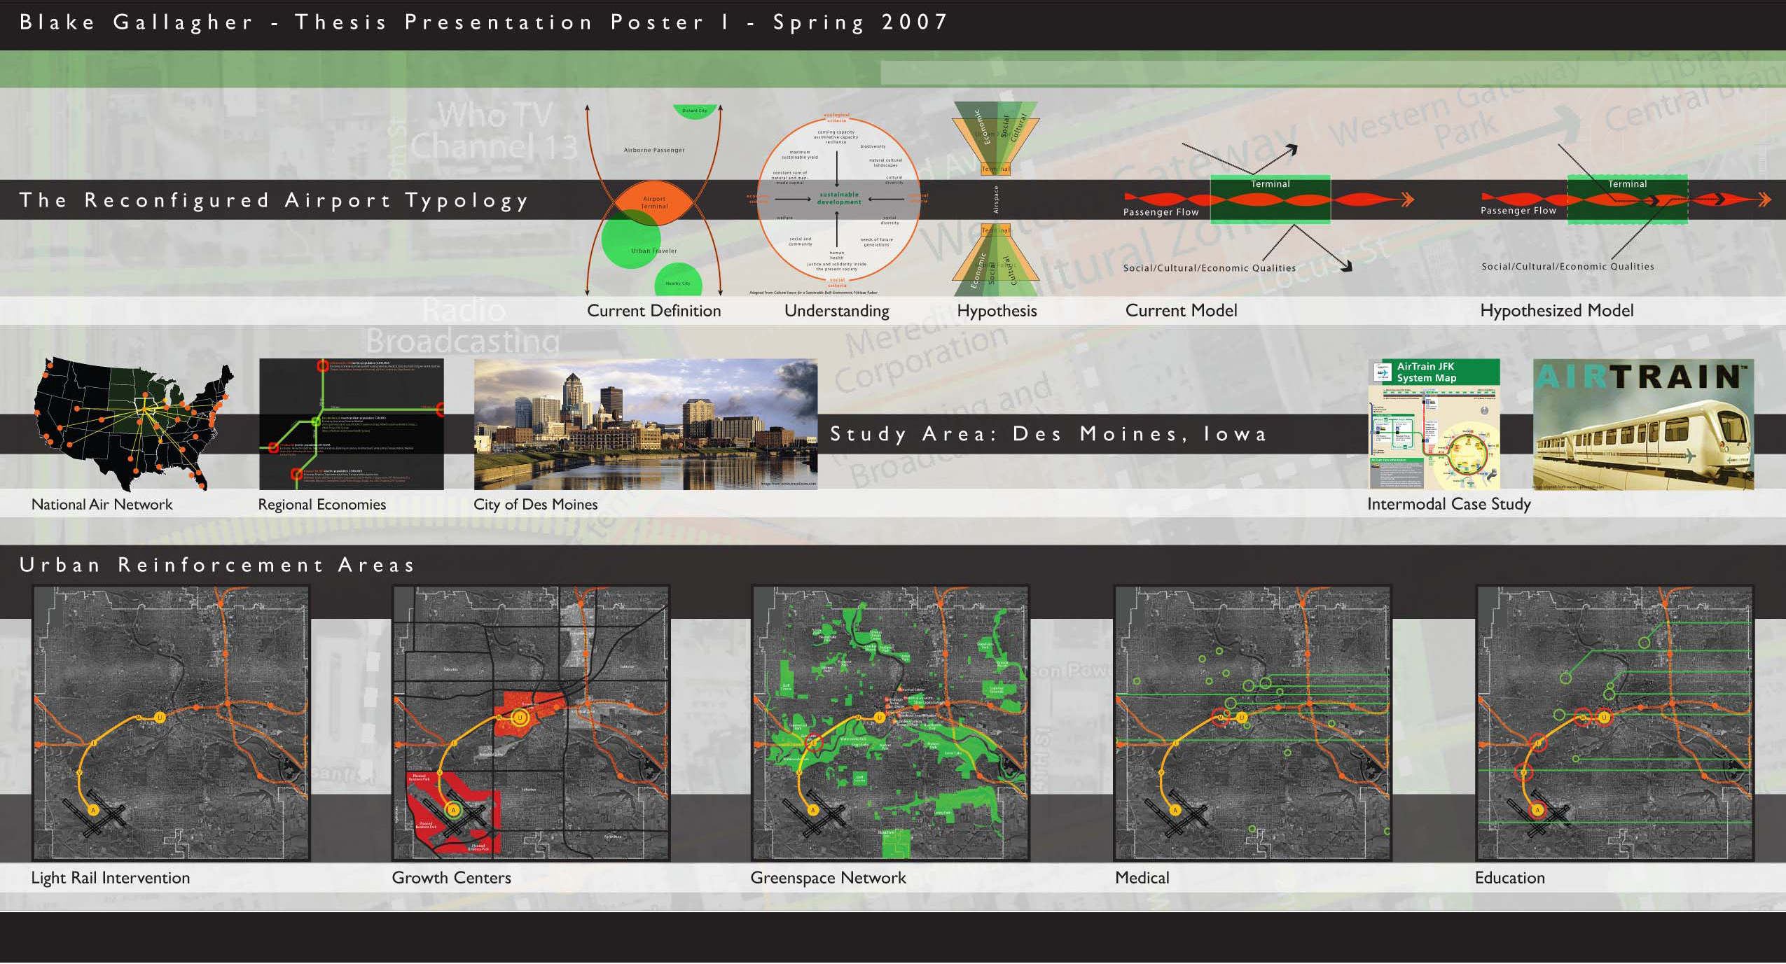1786x964 pixels.
Task: Open the Medical map
Action: [1252, 723]
